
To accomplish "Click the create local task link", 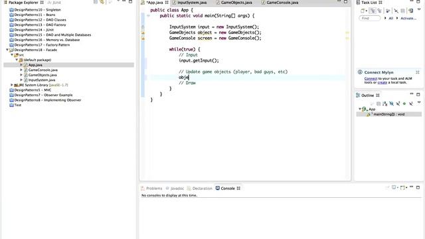I will (x=382, y=82).
